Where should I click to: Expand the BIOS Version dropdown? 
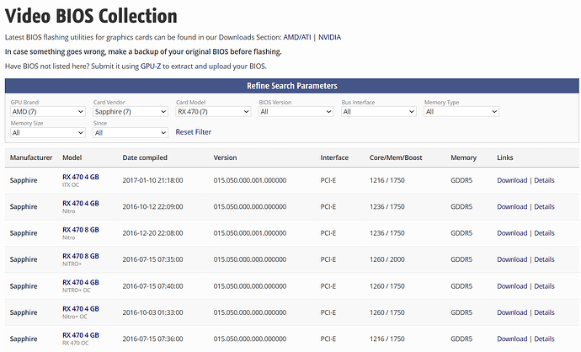pos(295,111)
